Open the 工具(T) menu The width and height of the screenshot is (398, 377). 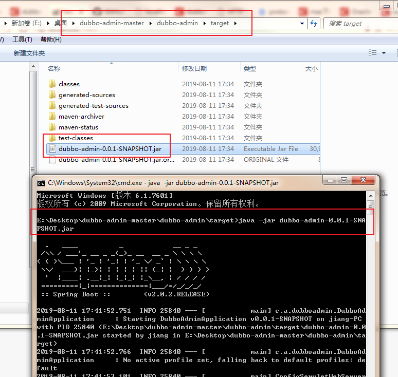tap(22, 40)
